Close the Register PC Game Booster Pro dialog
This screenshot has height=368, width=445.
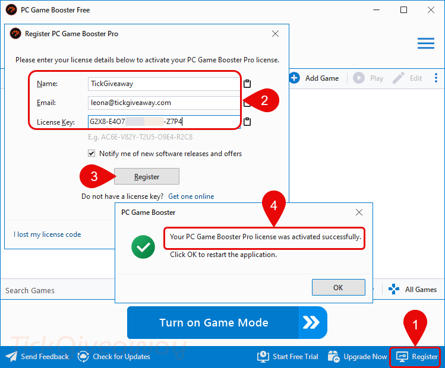(275, 34)
